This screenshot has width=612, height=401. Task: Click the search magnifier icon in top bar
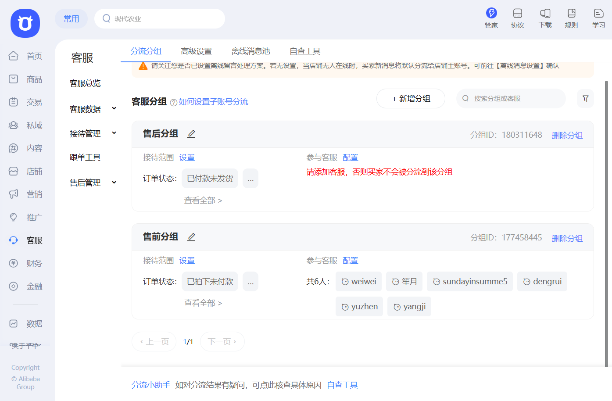point(106,18)
